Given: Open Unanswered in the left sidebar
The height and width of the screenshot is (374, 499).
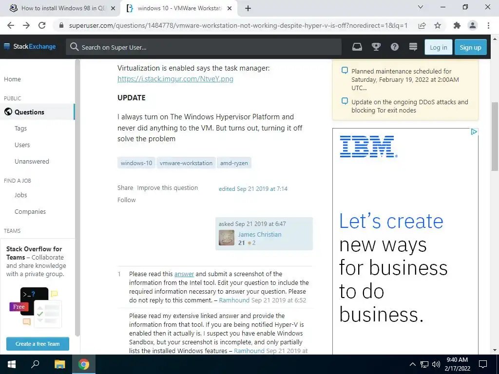Looking at the screenshot, I should 32,162.
